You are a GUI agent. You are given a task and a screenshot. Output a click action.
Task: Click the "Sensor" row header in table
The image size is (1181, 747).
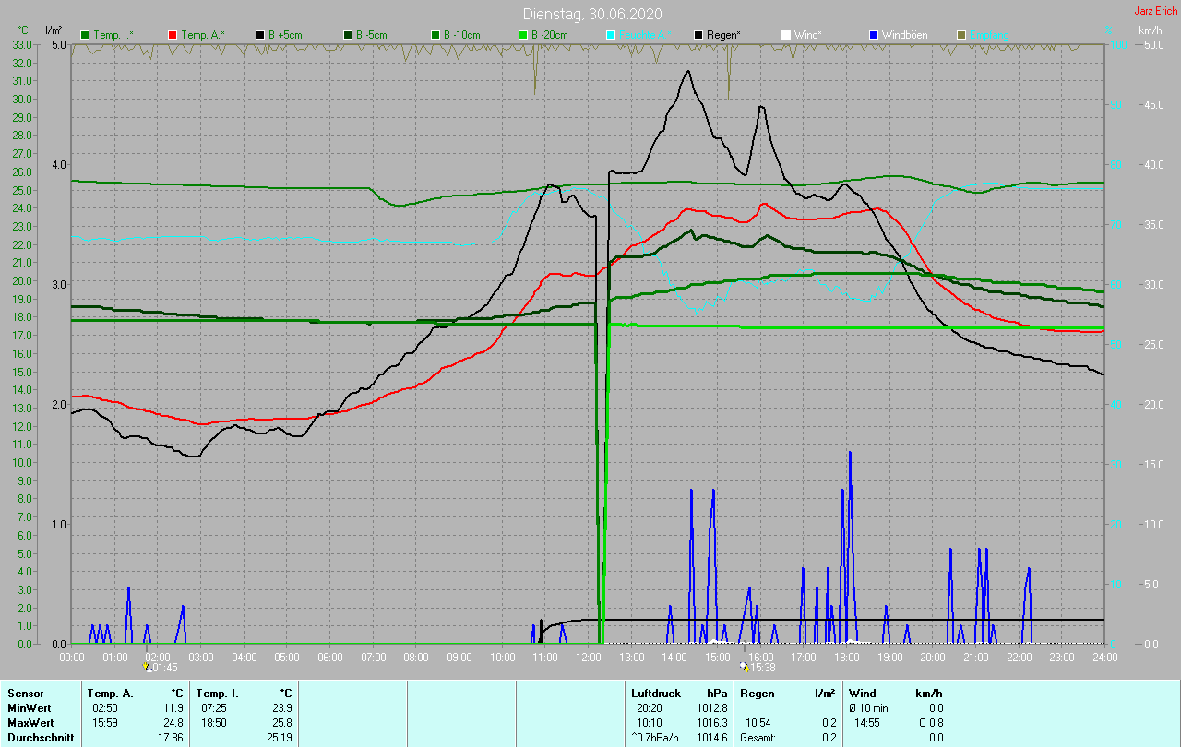click(x=25, y=693)
